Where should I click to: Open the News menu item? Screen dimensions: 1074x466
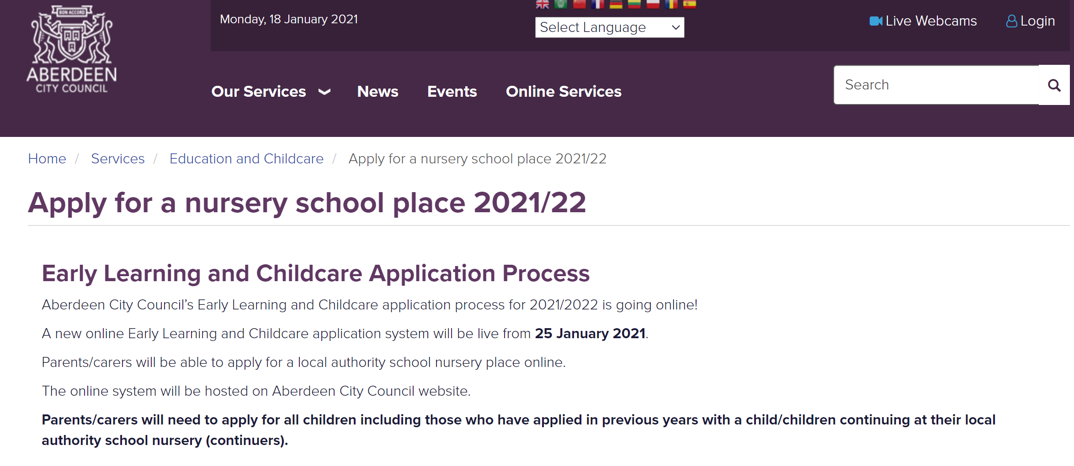click(377, 91)
